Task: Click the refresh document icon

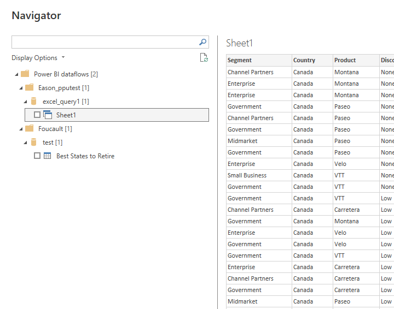Action: click(204, 57)
